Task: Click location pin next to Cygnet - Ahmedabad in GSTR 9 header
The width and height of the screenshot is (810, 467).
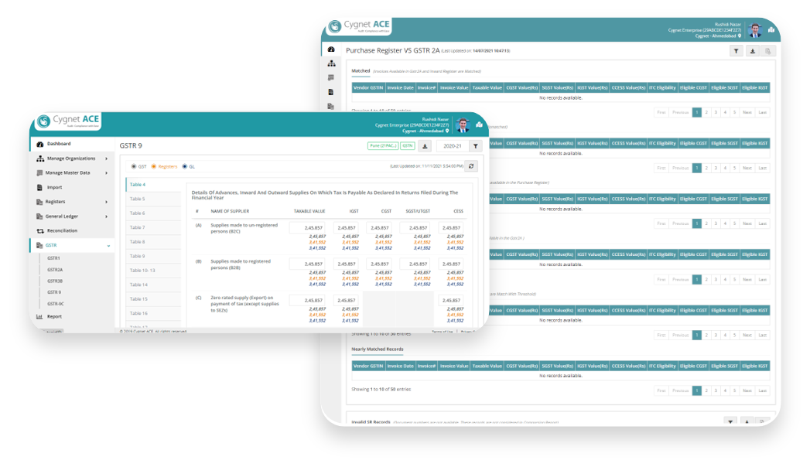Action: (x=447, y=131)
